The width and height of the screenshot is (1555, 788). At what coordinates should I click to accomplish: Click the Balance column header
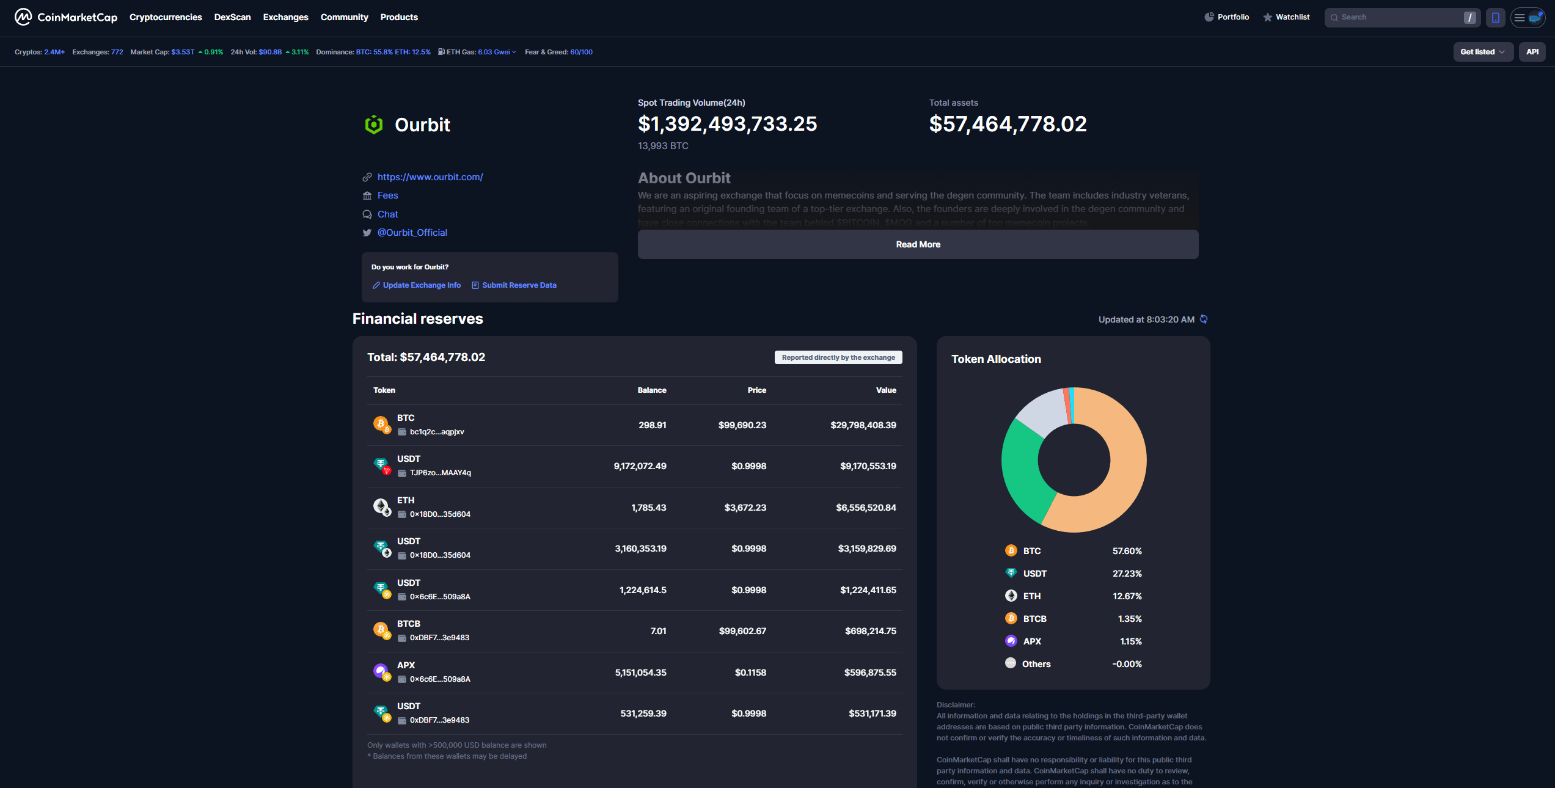tap(652, 390)
